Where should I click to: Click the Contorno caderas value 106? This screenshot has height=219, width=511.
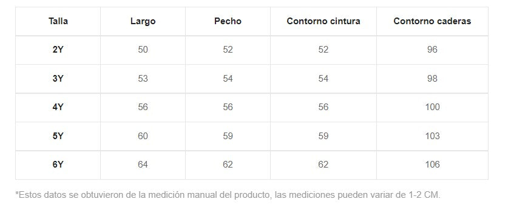click(x=432, y=165)
